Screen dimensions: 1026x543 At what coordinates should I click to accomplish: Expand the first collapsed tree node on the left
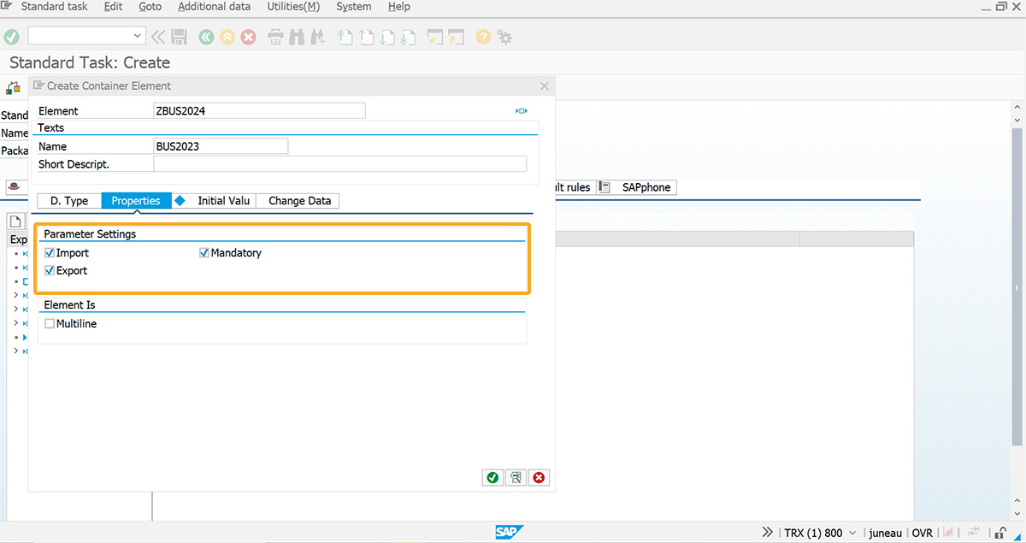(16, 295)
